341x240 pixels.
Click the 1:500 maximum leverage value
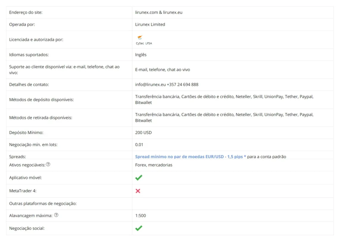click(140, 215)
